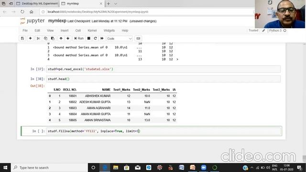
Task: Rename notebook title mymlexp
Action: 57,21
